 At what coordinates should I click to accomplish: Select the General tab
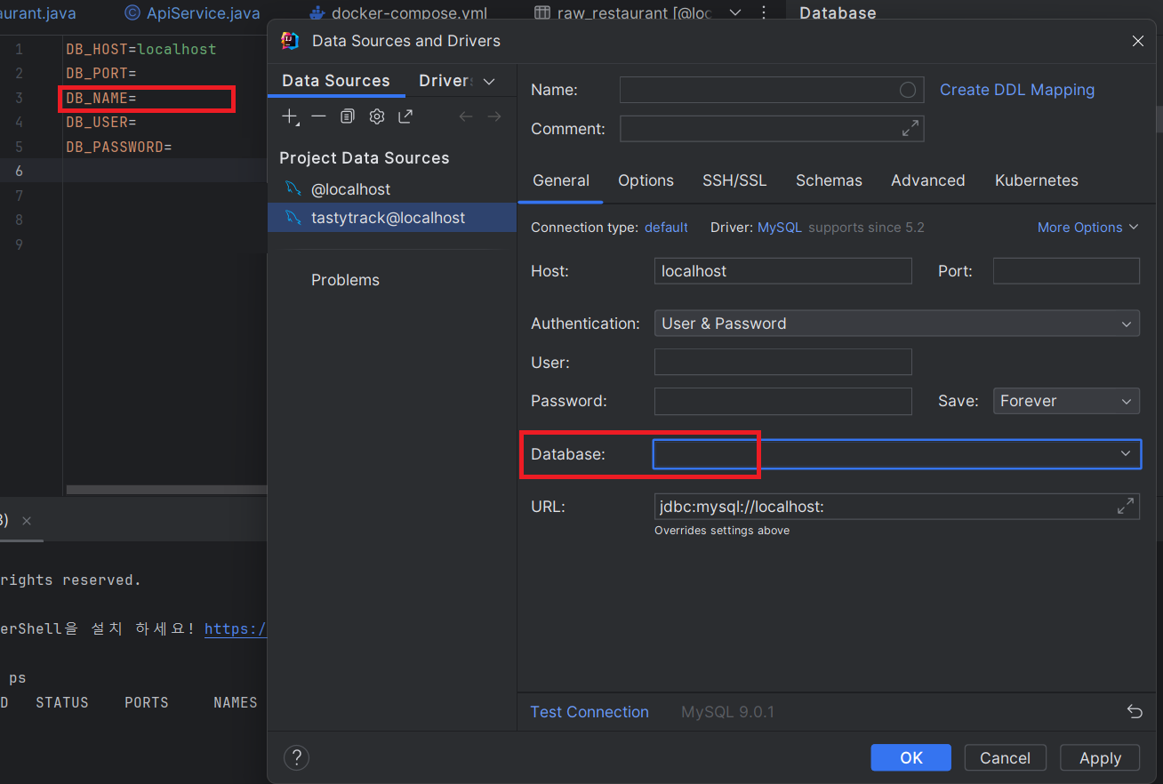561,180
